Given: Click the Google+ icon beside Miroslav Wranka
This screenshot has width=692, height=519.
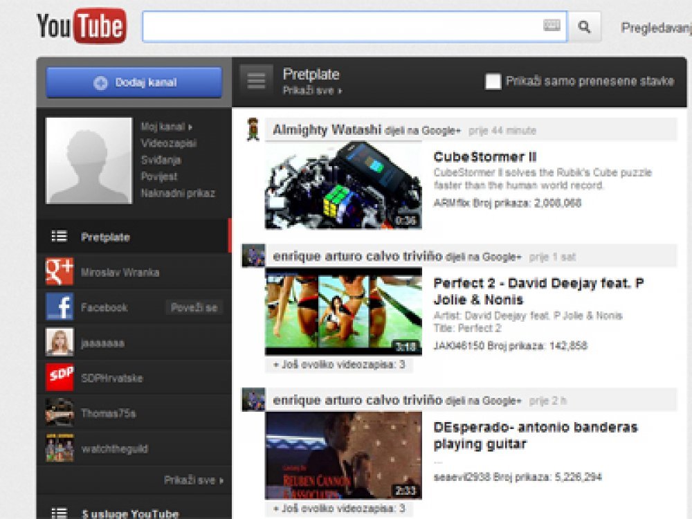Looking at the screenshot, I should pyautogui.click(x=60, y=272).
